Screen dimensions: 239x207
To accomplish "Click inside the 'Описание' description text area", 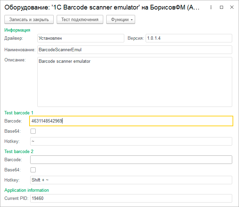I will pos(134,82).
